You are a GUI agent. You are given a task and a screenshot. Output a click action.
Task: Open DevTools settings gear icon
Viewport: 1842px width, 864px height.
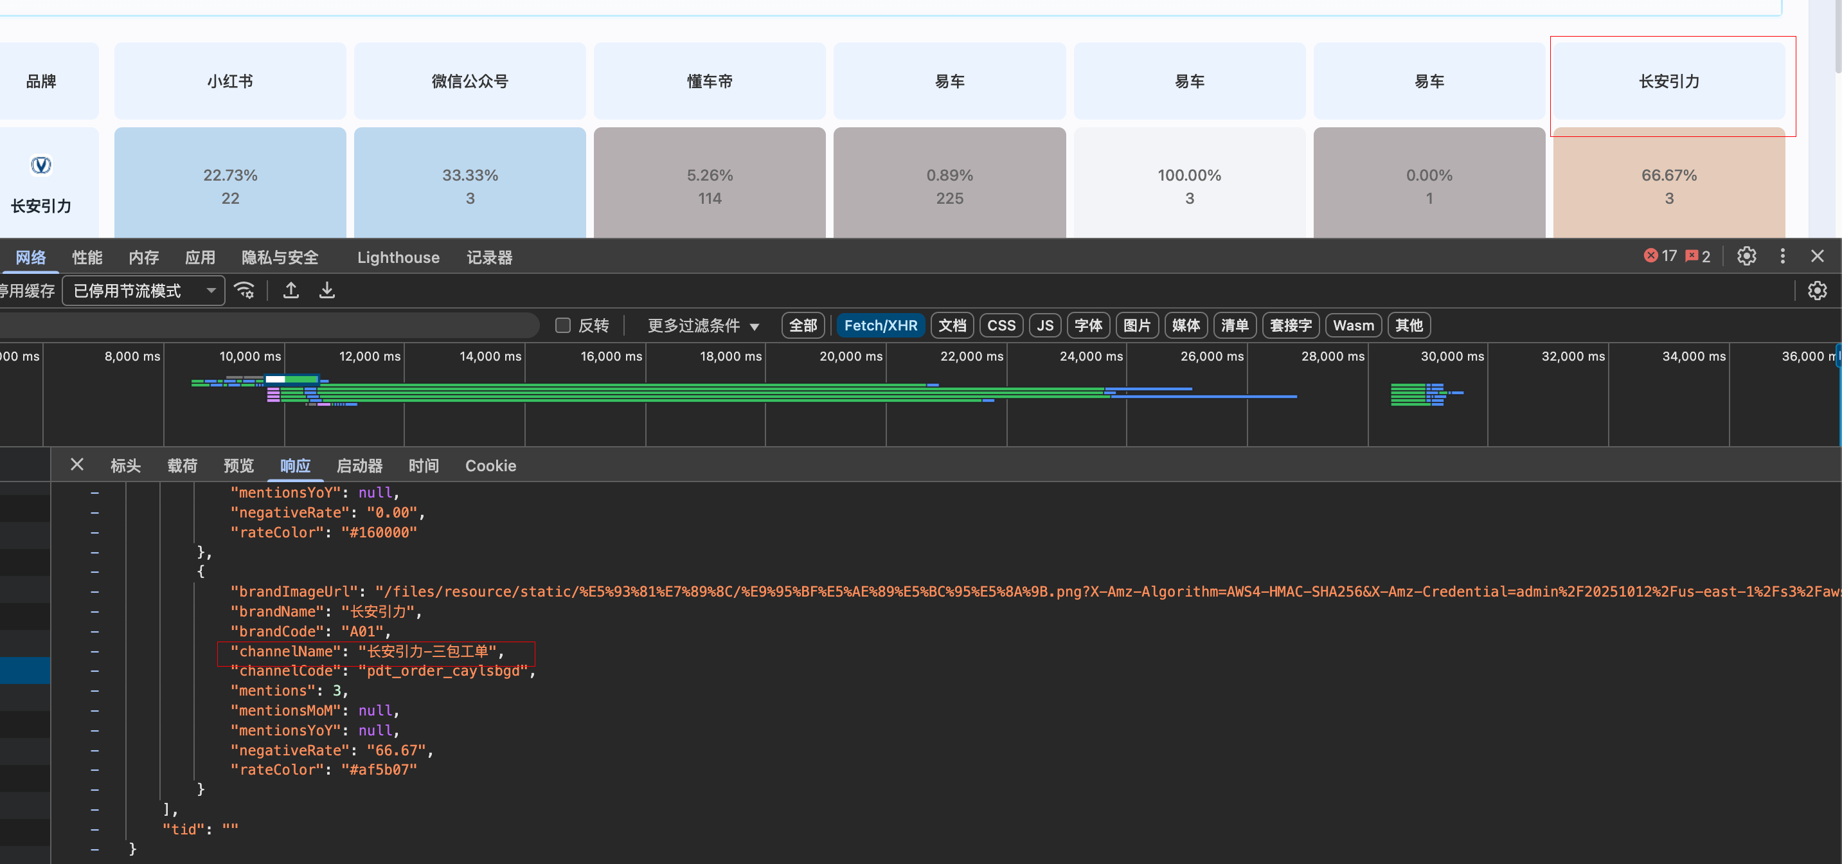click(1746, 256)
